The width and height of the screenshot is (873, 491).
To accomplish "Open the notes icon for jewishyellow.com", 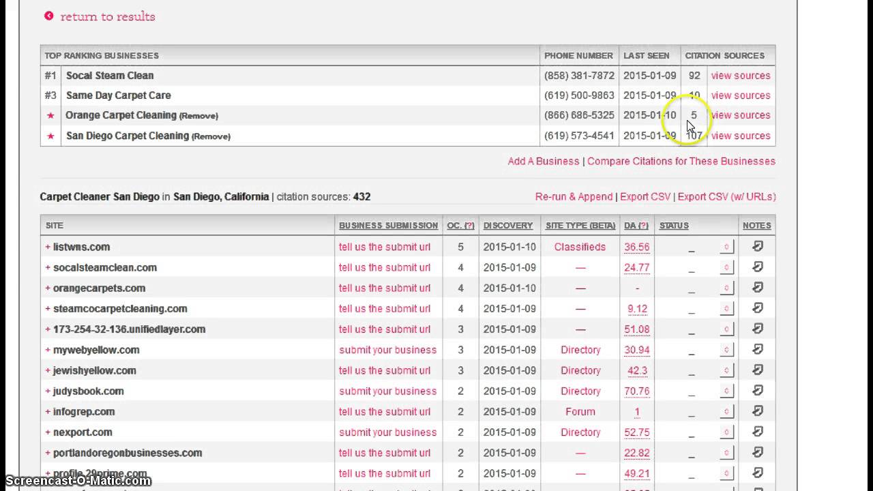I will (x=757, y=370).
